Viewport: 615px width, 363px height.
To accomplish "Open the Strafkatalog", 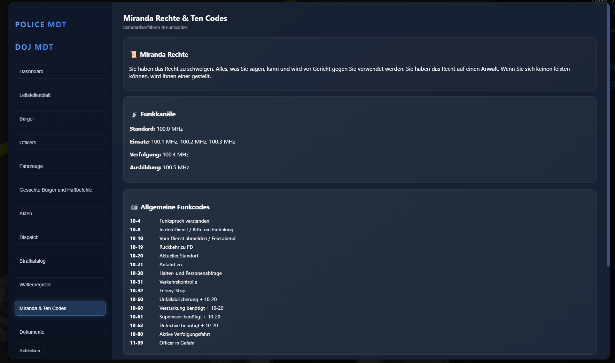I will [x=60, y=261].
